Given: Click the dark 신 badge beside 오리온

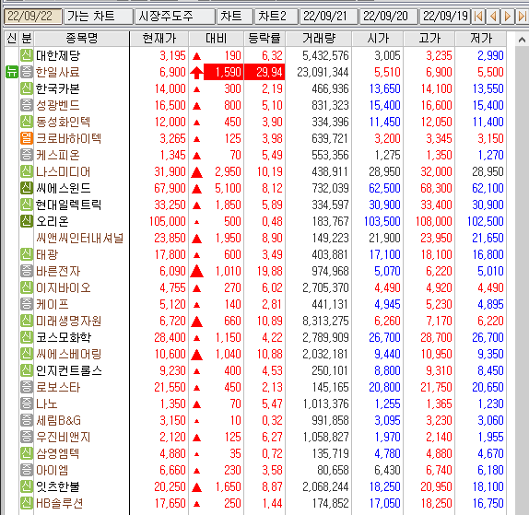Looking at the screenshot, I should click(x=27, y=221).
